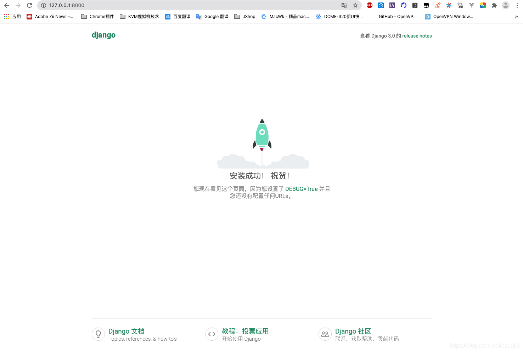Open the Chrome three-dot menu

[517, 5]
